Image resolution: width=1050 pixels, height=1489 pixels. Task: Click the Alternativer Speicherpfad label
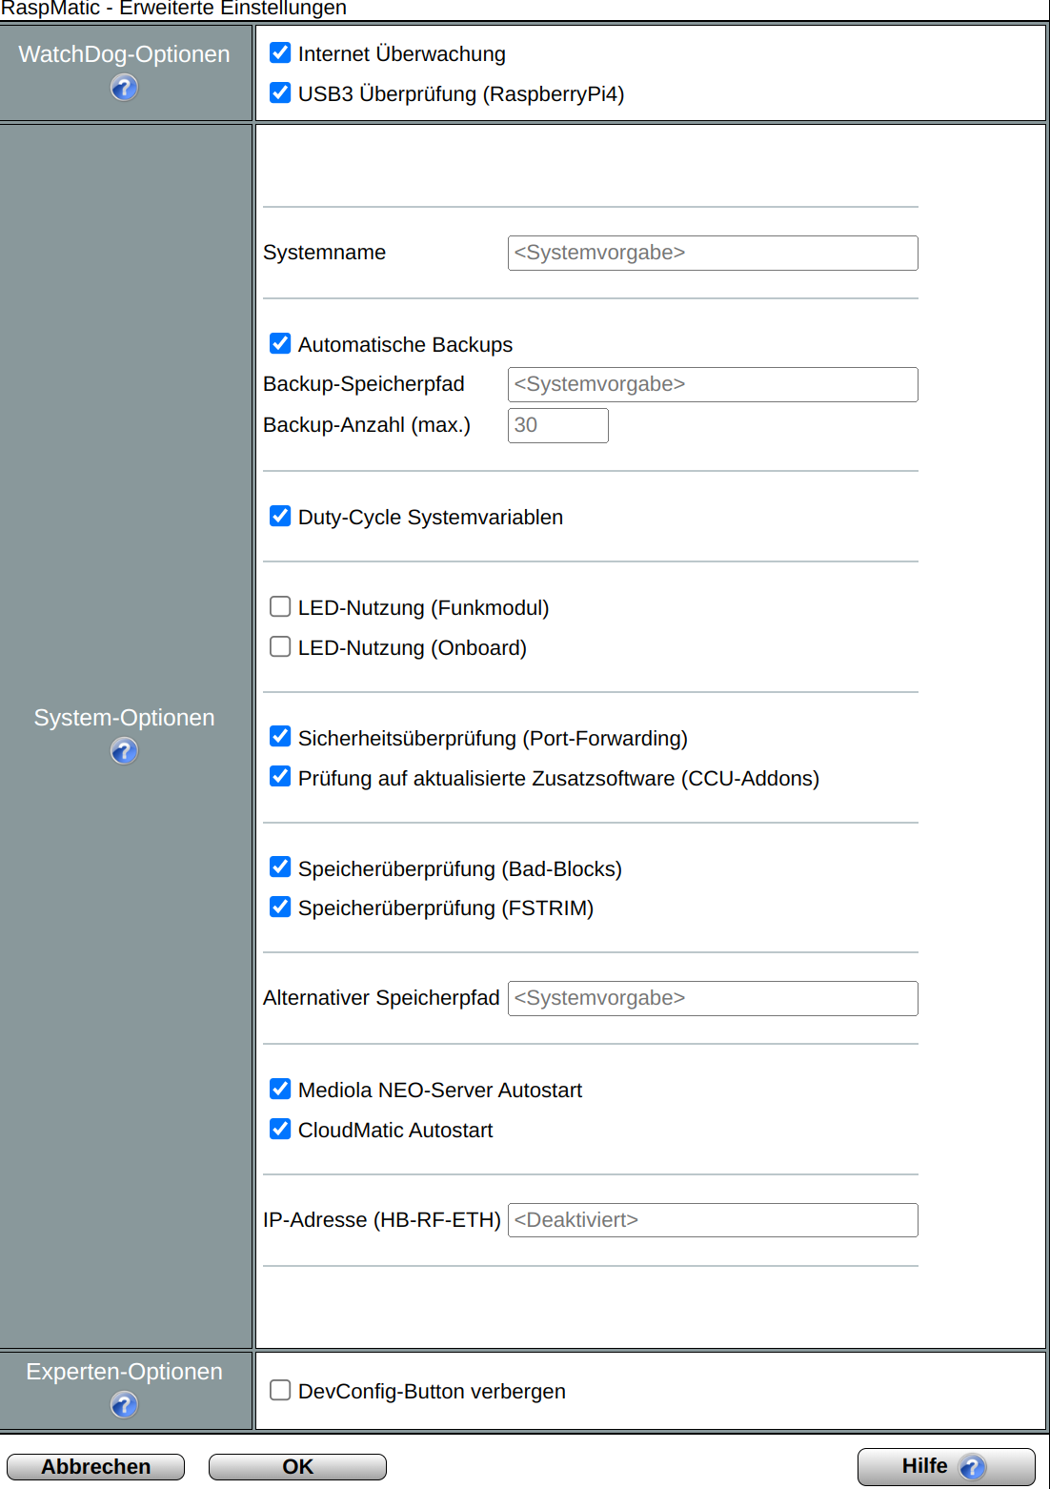[x=381, y=998]
